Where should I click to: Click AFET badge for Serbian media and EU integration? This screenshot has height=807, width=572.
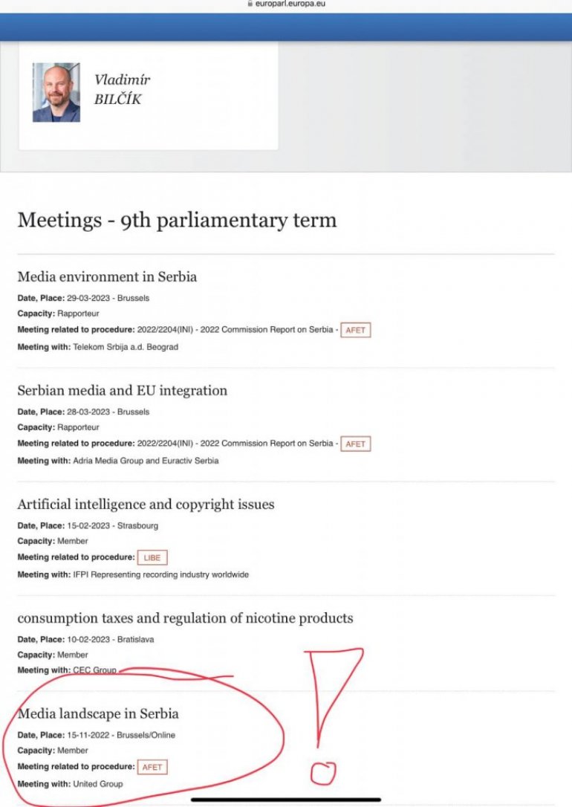pos(355,444)
